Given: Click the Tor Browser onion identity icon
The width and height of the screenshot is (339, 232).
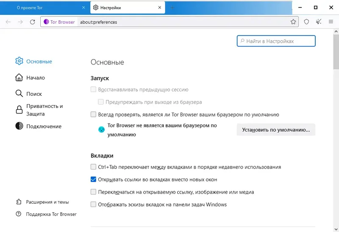Looking at the screenshot, I should [x=46, y=22].
